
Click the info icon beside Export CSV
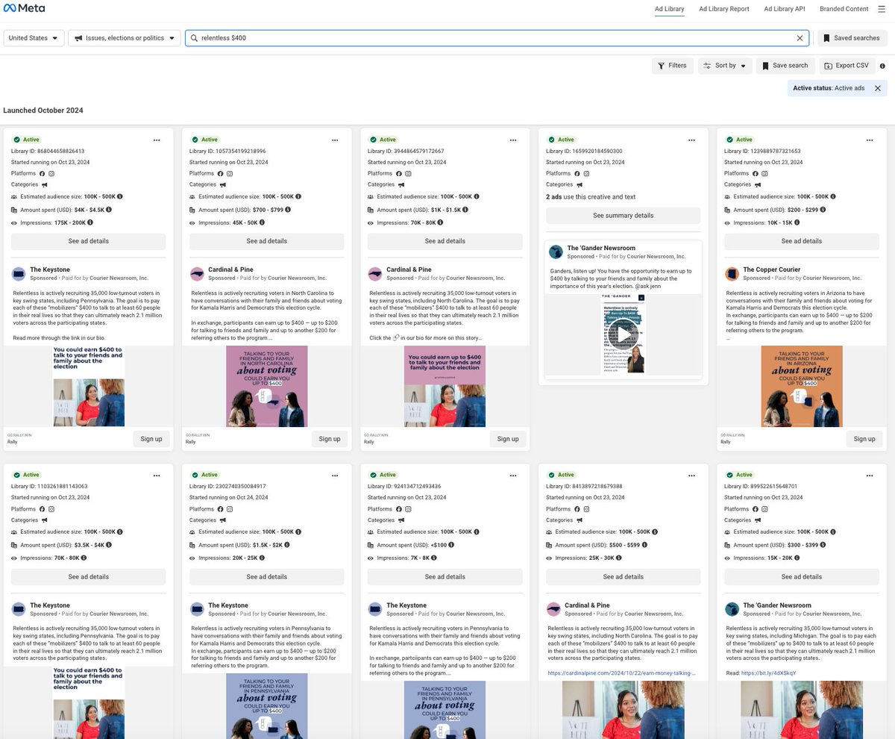point(882,66)
